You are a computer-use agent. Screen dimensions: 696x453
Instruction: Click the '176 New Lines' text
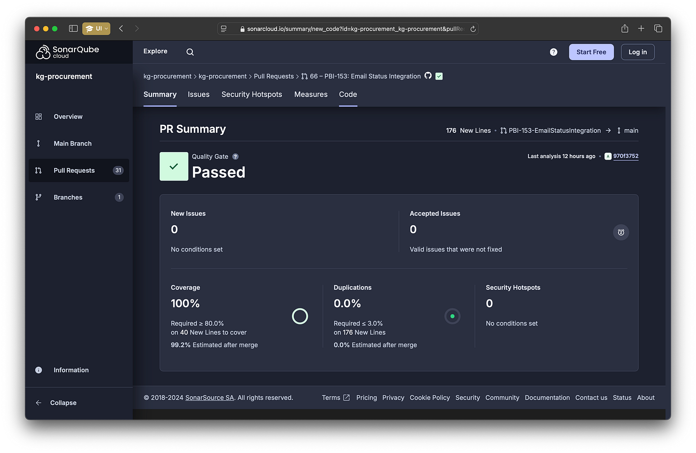pyautogui.click(x=468, y=131)
